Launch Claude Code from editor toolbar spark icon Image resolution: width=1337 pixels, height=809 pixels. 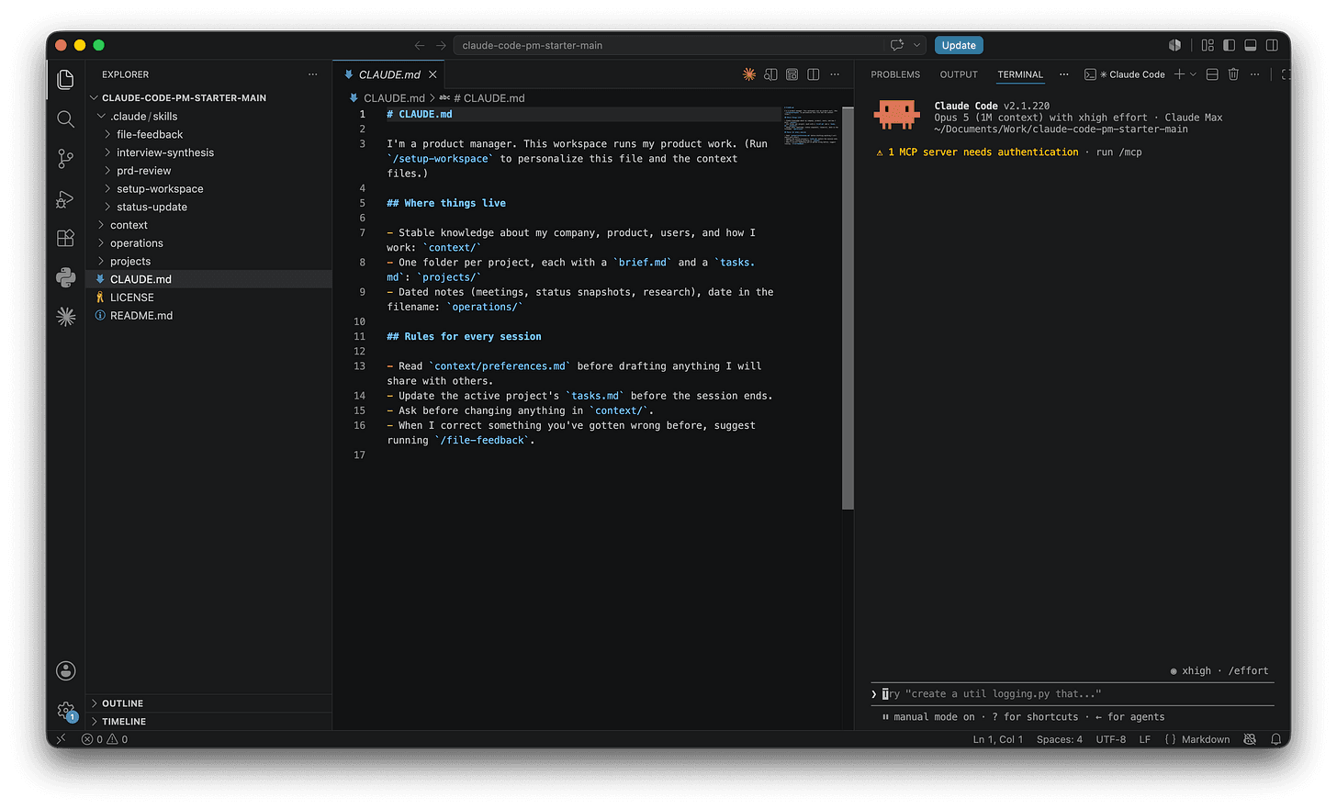click(749, 74)
